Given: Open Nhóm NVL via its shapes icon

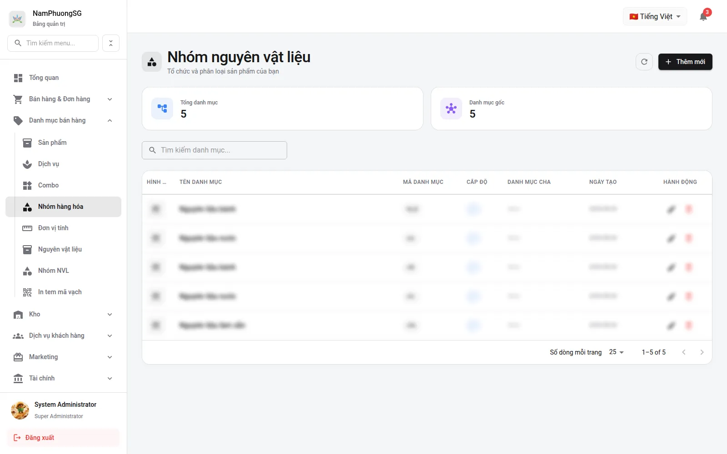Looking at the screenshot, I should point(27,271).
